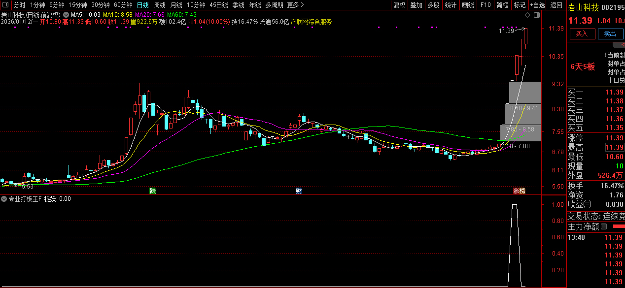
Task: Click the 财 event marker on timeline
Action: click(299, 191)
